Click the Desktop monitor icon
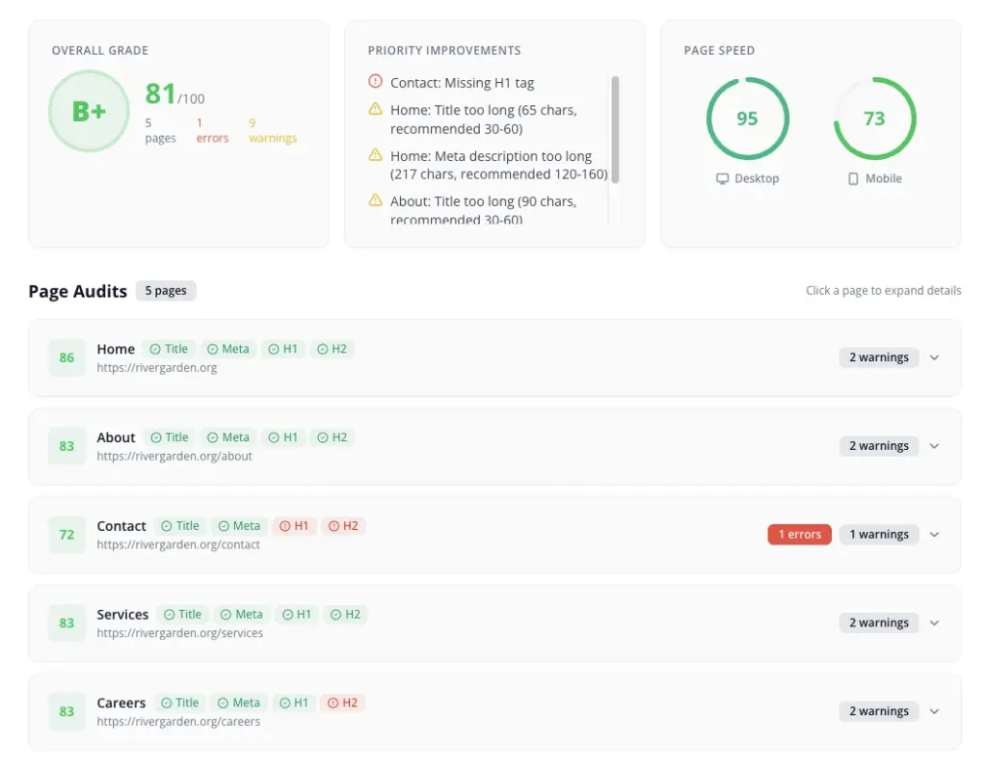This screenshot has width=987, height=767. 722,178
